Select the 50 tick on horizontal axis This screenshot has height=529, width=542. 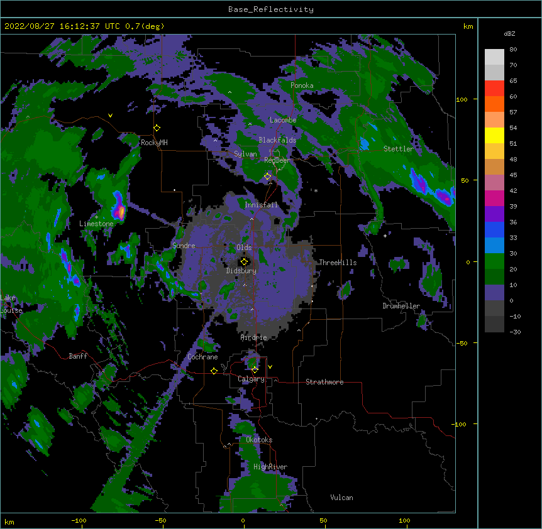pyautogui.click(x=323, y=520)
